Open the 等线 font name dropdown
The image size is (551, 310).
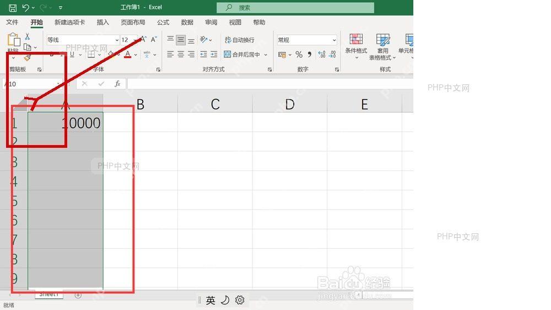point(117,40)
